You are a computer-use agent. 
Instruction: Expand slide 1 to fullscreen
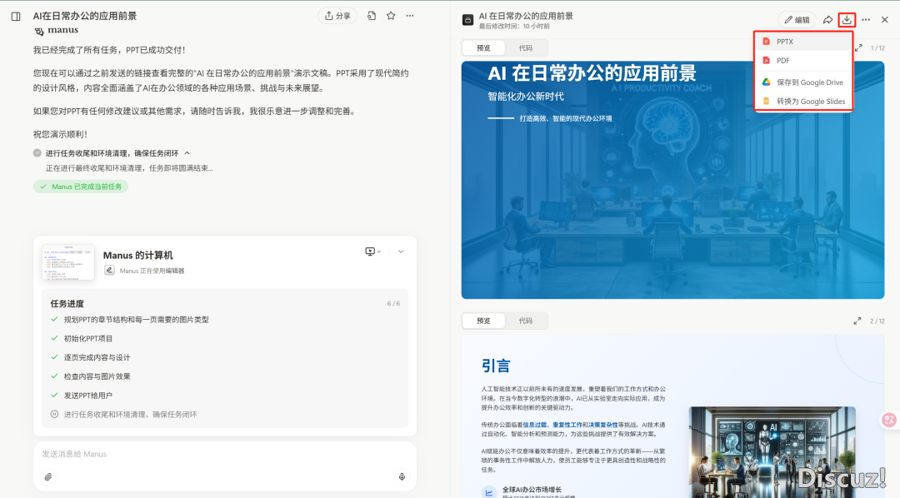click(x=858, y=47)
